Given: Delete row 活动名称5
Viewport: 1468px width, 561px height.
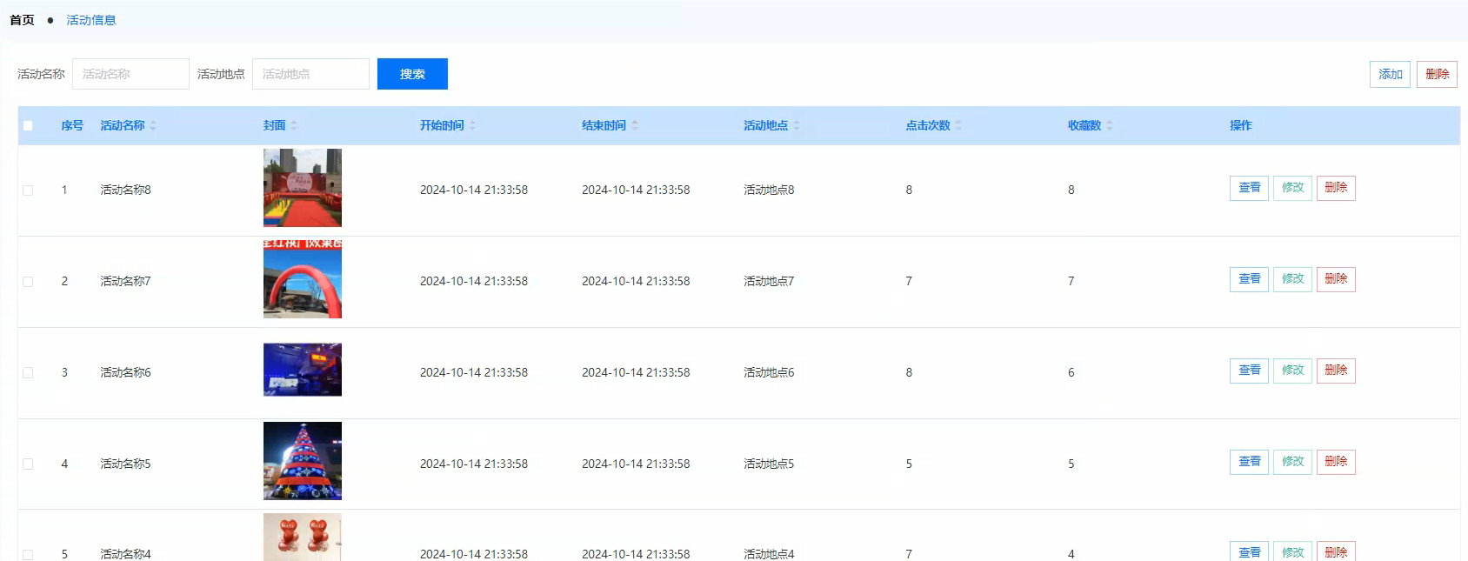Looking at the screenshot, I should 1336,462.
